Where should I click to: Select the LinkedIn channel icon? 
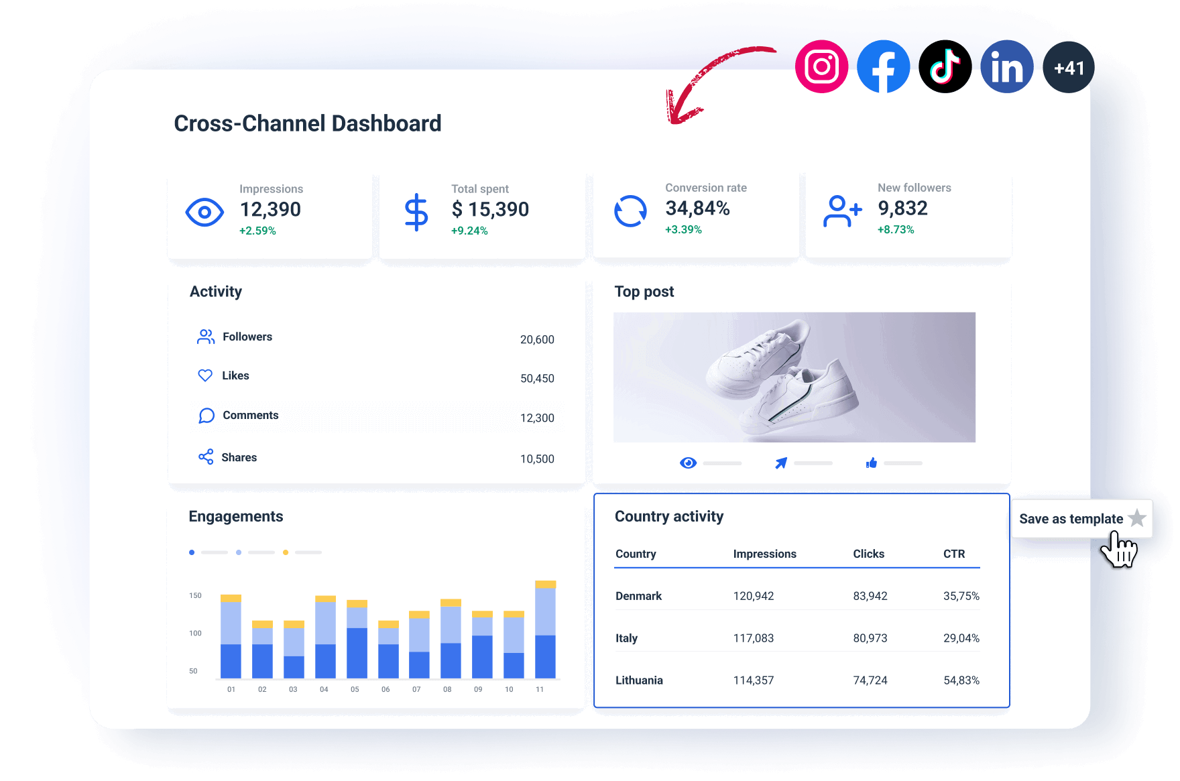[x=1006, y=66]
